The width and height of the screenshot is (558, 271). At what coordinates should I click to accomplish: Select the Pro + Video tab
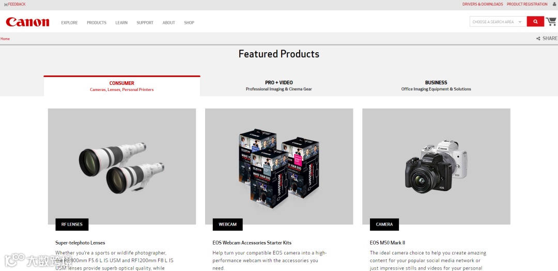point(278,85)
